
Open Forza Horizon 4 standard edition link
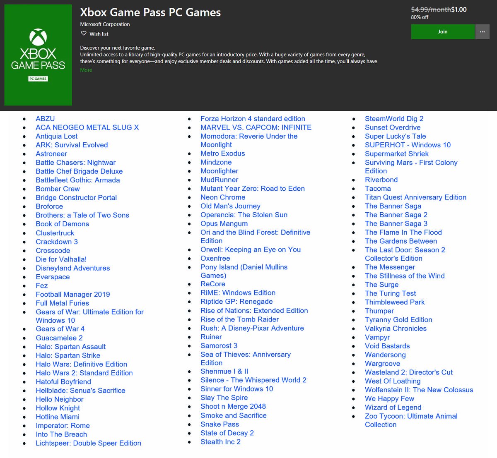pos(253,119)
